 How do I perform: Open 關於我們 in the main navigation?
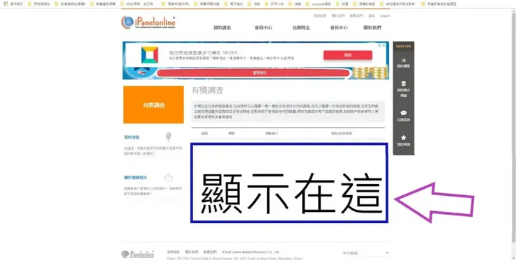coord(372,28)
